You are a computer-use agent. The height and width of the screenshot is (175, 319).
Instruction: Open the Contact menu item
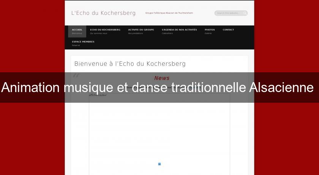(228, 30)
